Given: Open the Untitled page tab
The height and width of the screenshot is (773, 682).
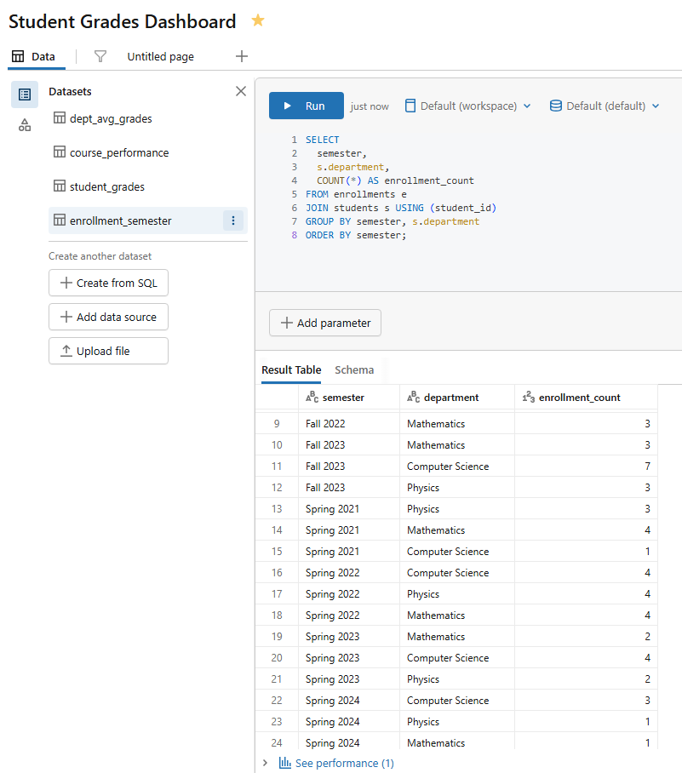Looking at the screenshot, I should 160,57.
